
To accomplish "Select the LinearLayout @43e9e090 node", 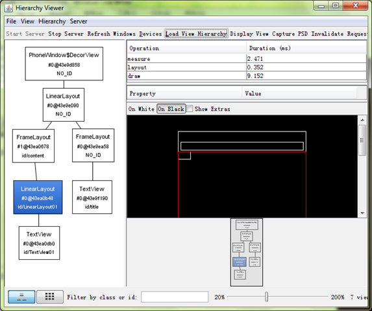I will [x=64, y=105].
